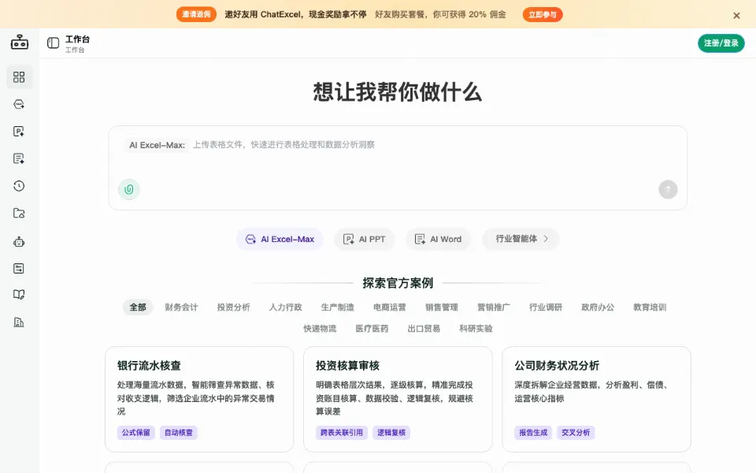Open the 公司财务状况分析 case card title

(x=557, y=365)
